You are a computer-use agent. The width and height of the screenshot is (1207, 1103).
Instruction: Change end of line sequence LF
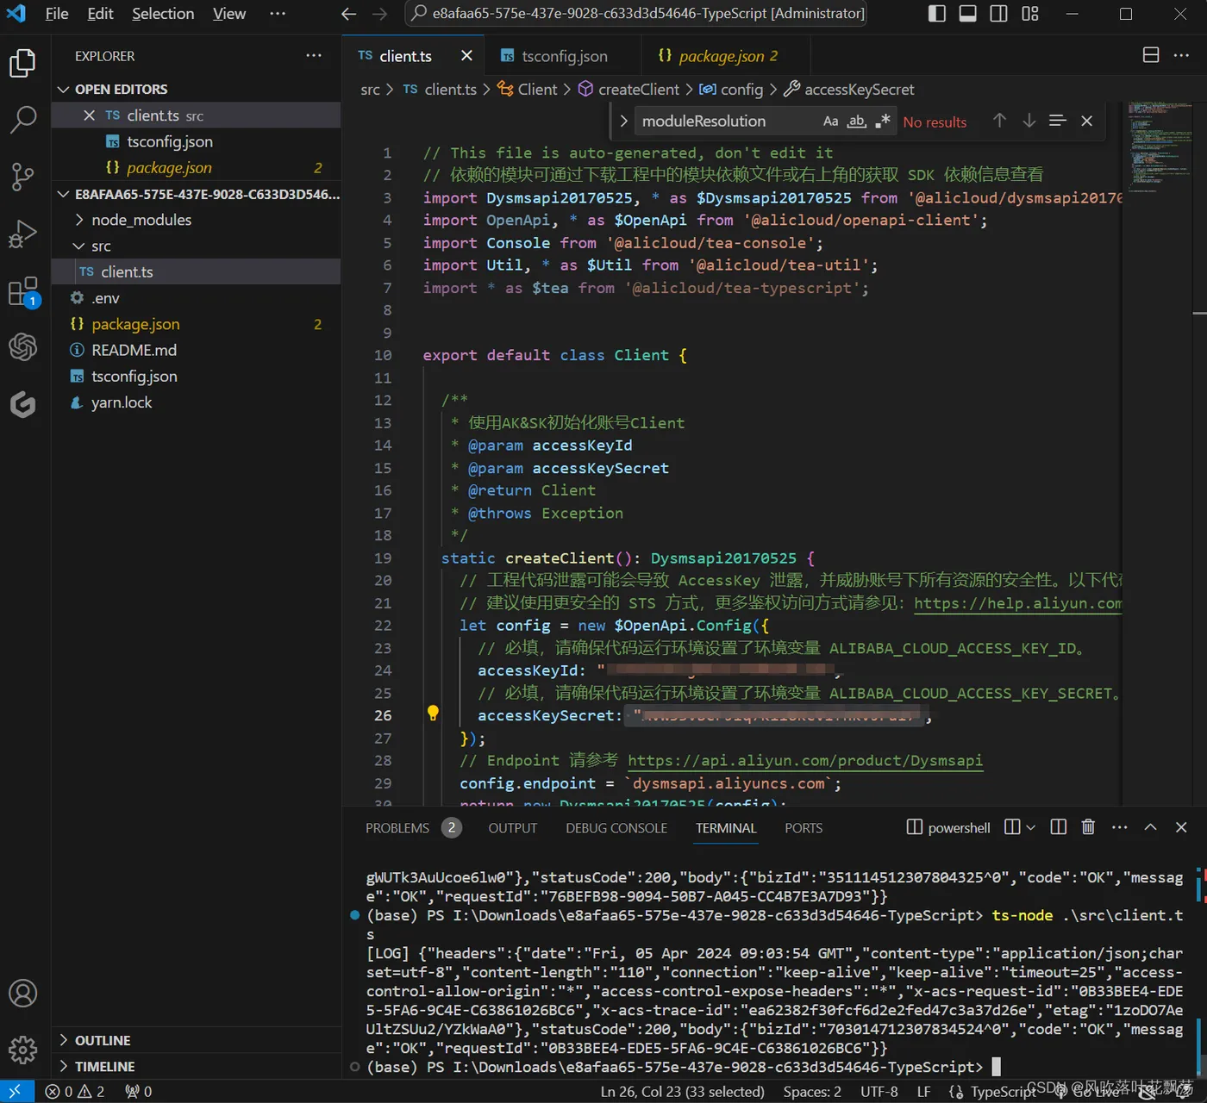(x=923, y=1092)
